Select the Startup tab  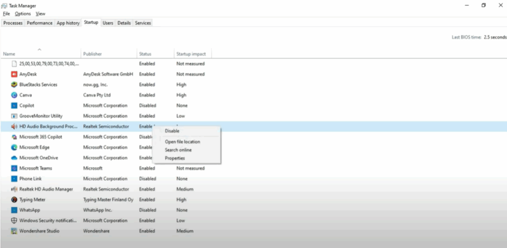coord(91,22)
